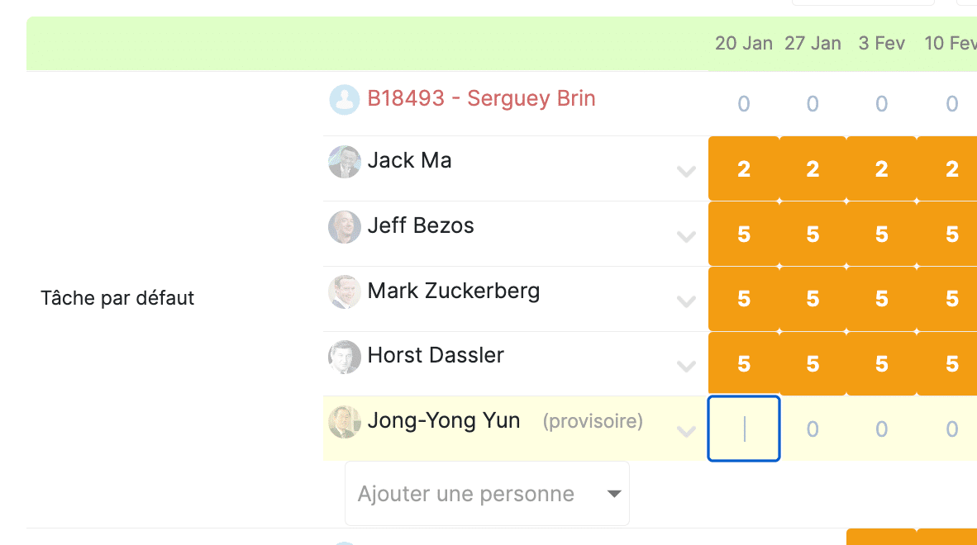Select Jeff Bezos's 27 Jan orange cell
The height and width of the screenshot is (545, 977).
[813, 234]
